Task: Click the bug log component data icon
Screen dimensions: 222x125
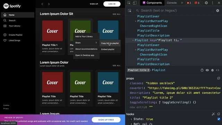Action: 212,70
